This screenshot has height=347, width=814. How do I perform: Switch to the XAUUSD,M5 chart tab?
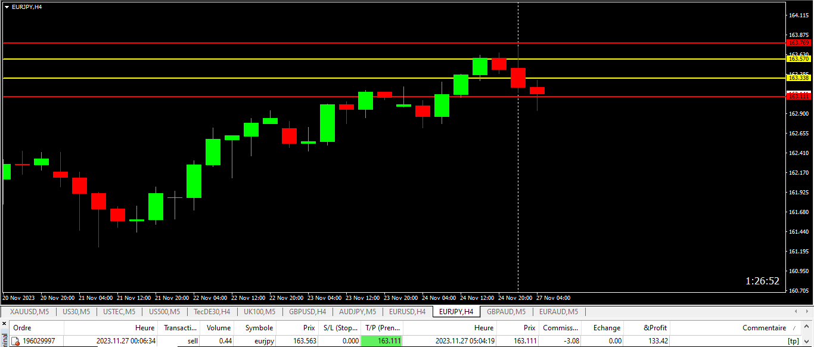30,311
